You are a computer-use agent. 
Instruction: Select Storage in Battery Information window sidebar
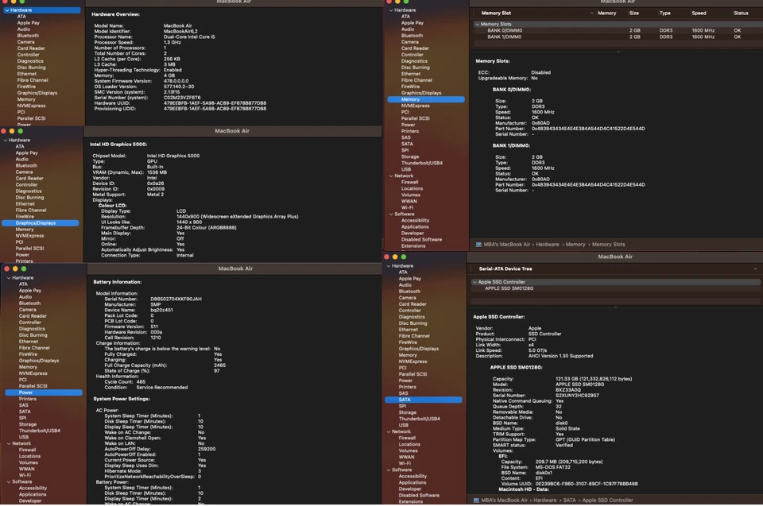[x=28, y=425]
